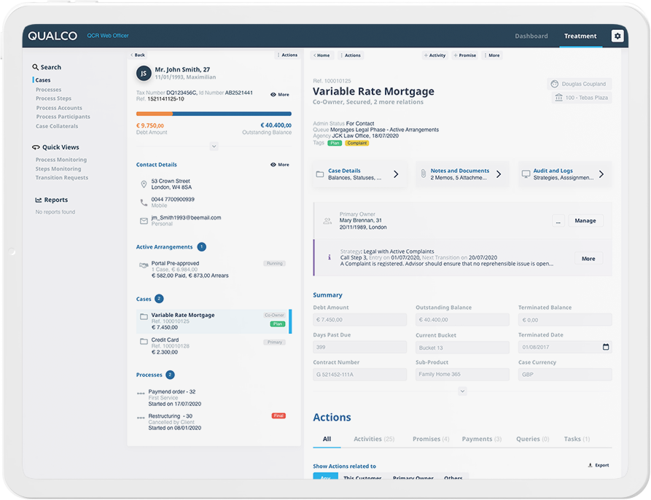Image resolution: width=651 pixels, height=500 pixels.
Task: Expand the balance details chevron under Debt Amount
Action: [x=214, y=147]
